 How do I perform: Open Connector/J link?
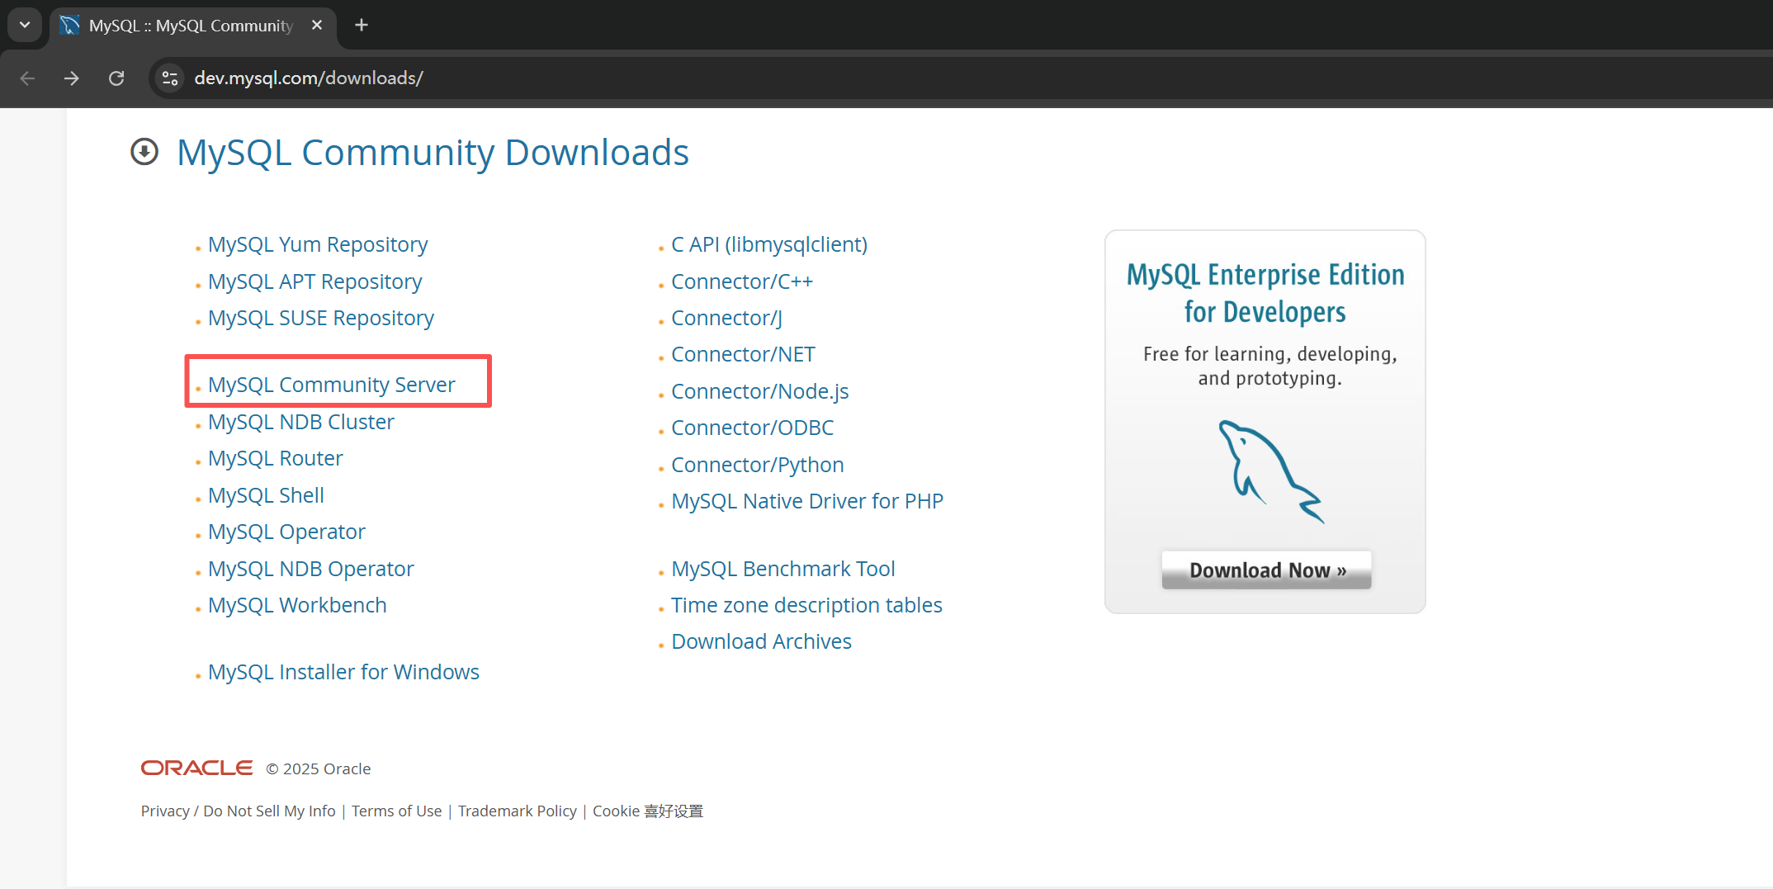(726, 319)
